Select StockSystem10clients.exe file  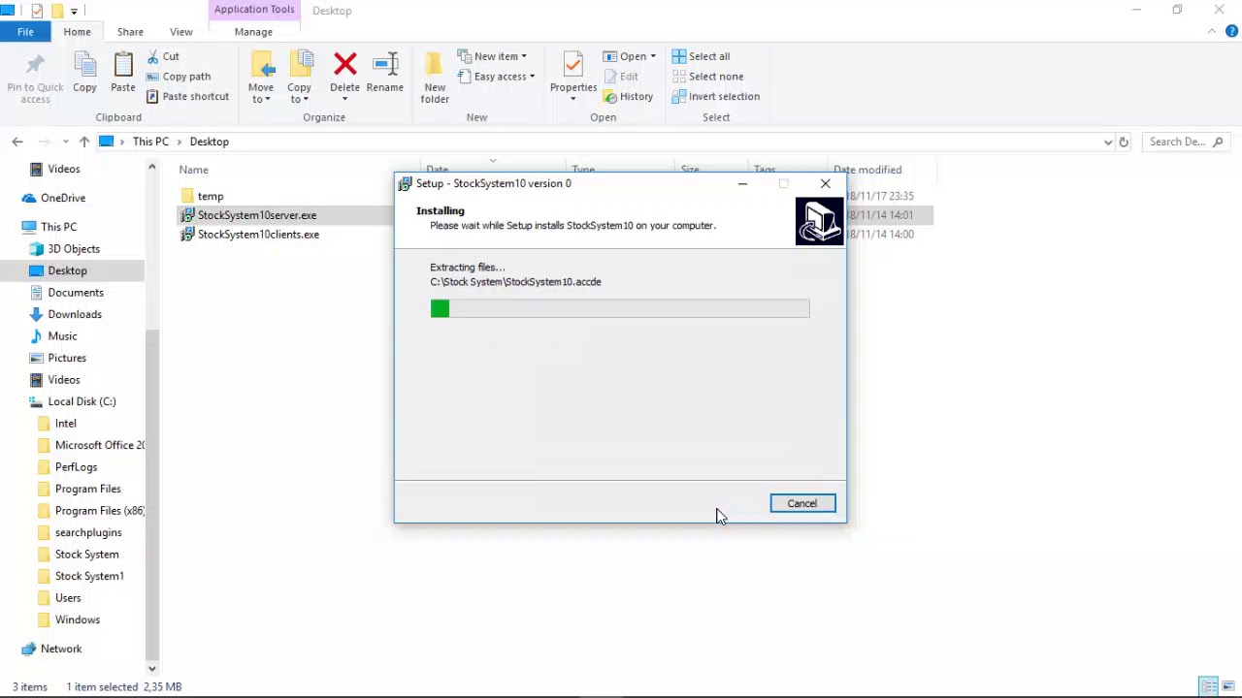(x=258, y=235)
